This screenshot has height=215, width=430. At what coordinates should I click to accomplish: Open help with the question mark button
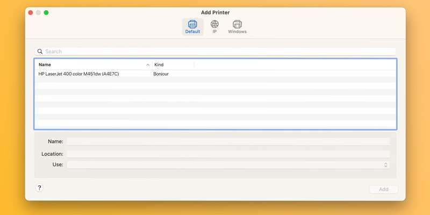39,188
